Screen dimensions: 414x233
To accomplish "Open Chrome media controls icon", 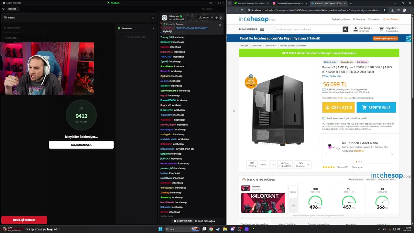I will tap(398, 10).
